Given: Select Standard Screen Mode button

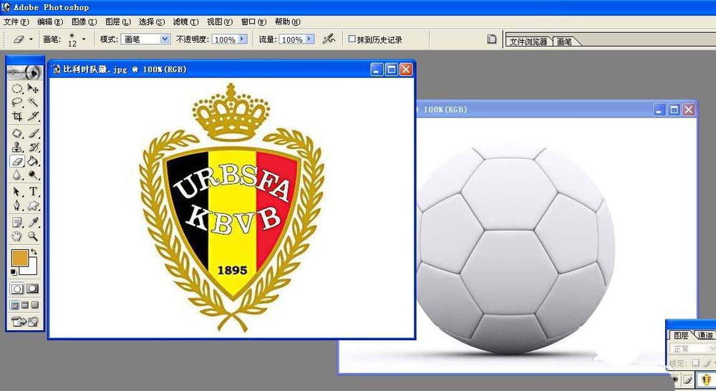Looking at the screenshot, I should click(15, 304).
